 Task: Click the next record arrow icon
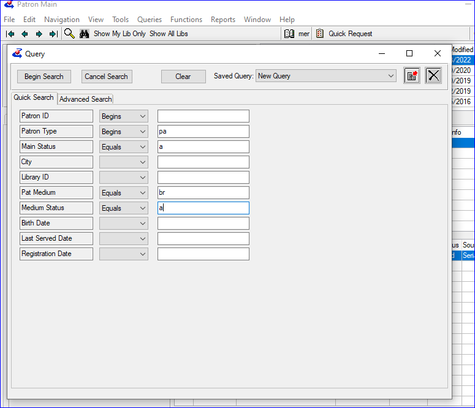click(x=39, y=34)
